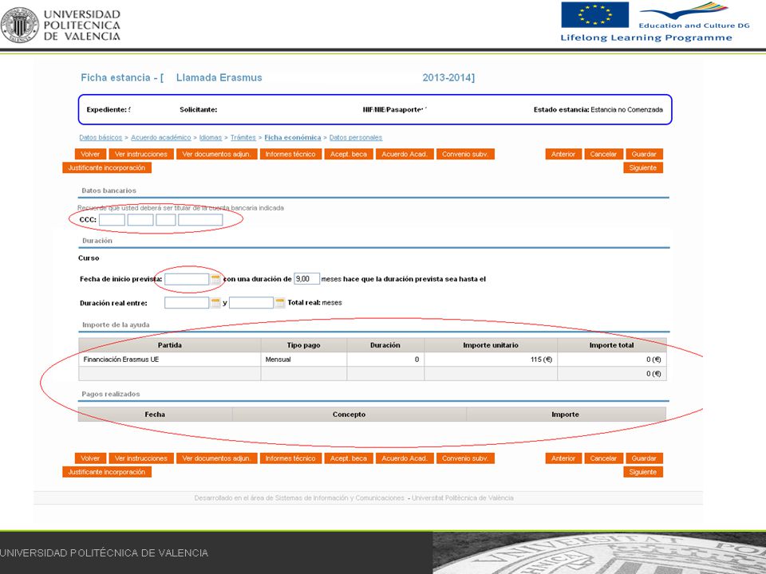
Task: Click top Anterior button
Action: click(563, 154)
